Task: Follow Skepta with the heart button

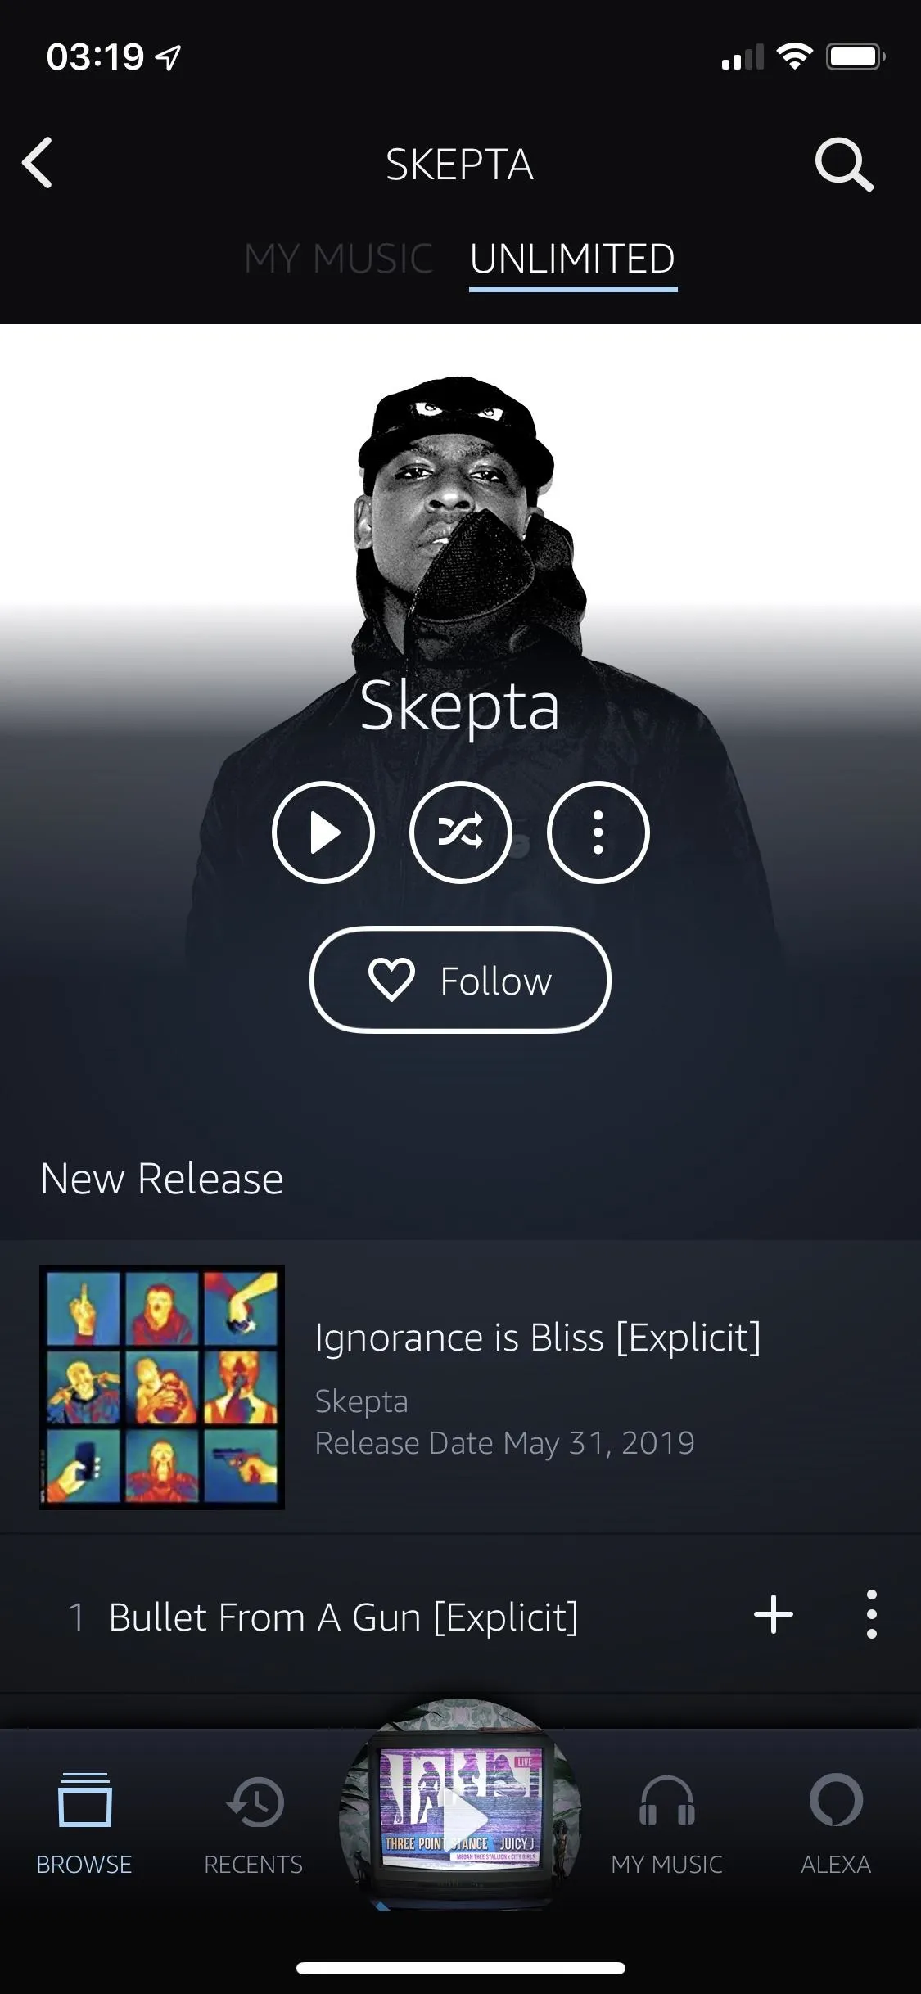Action: tap(460, 980)
